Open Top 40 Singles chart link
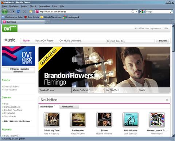This screenshot has height=141, width=175. pos(11,87)
